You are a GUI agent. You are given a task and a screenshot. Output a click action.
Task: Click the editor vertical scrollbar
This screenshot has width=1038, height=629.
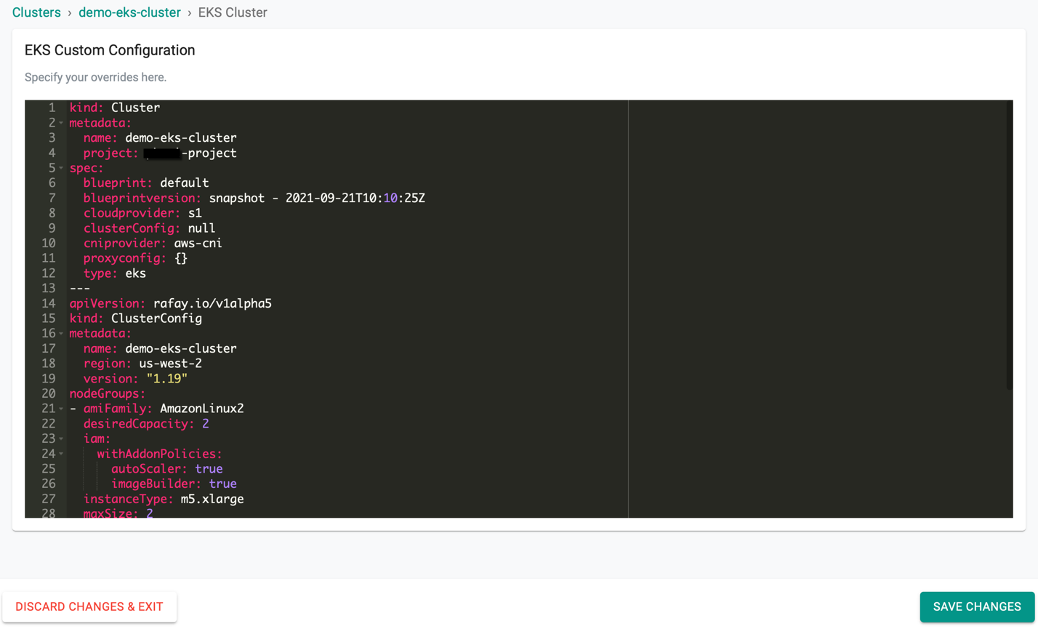click(x=1009, y=244)
